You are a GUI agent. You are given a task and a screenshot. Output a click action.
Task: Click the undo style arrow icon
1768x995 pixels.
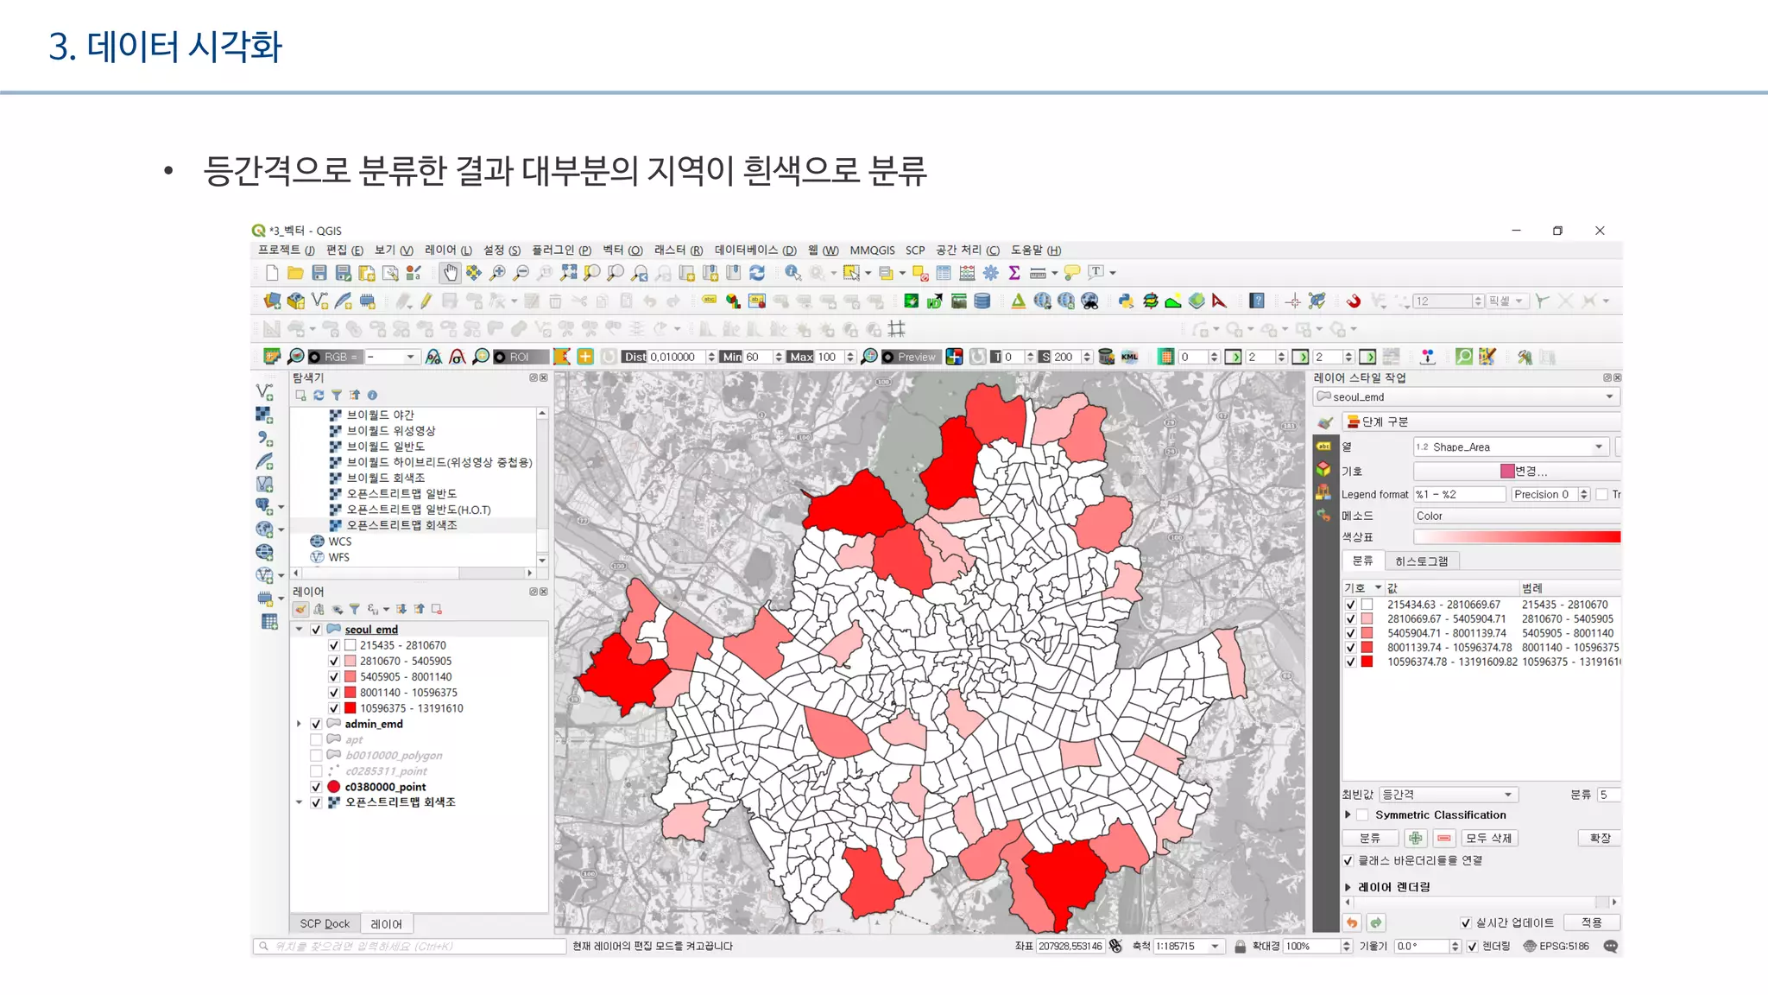[1352, 922]
